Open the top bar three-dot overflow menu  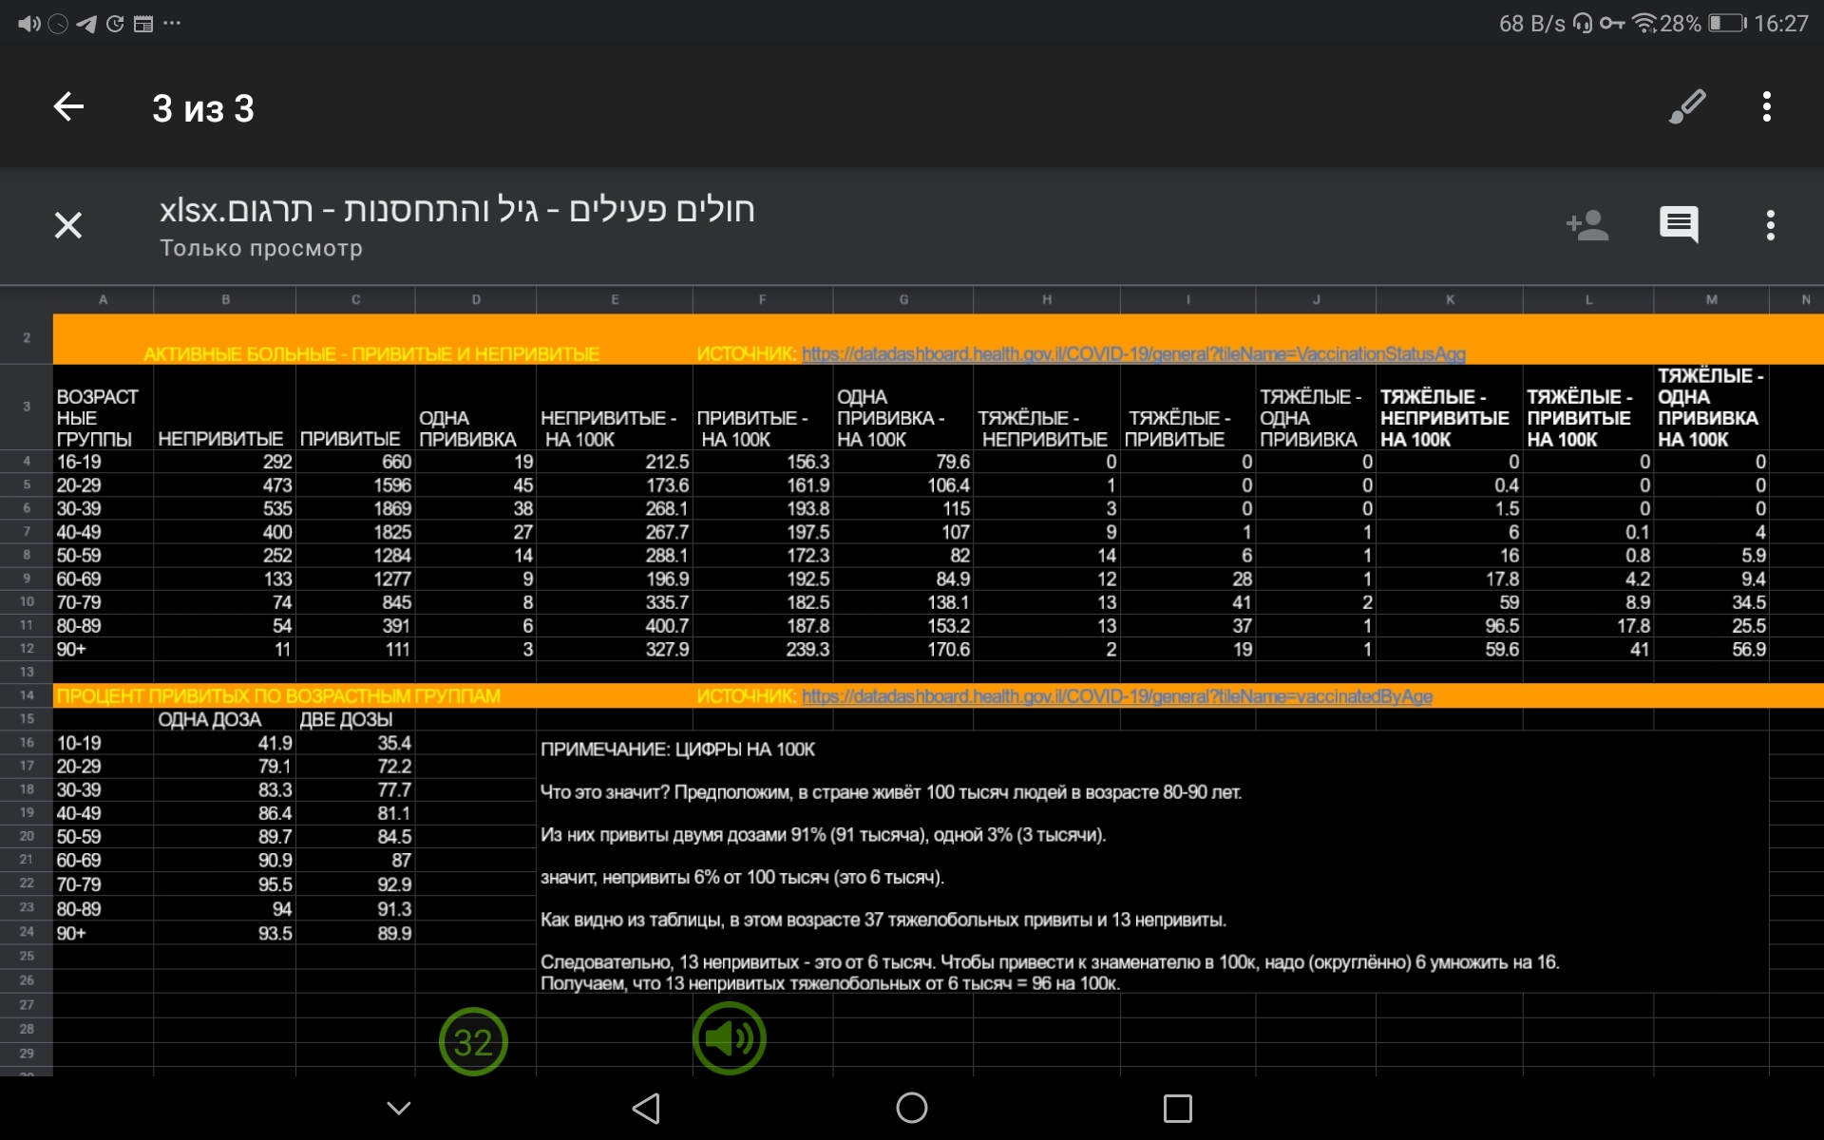[1766, 106]
